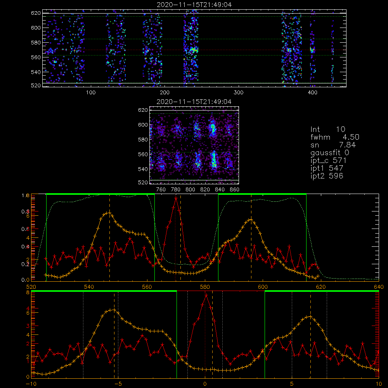Click y-axis label 620 on top image plot
The height and width of the screenshot is (388, 388).
[36, 13]
